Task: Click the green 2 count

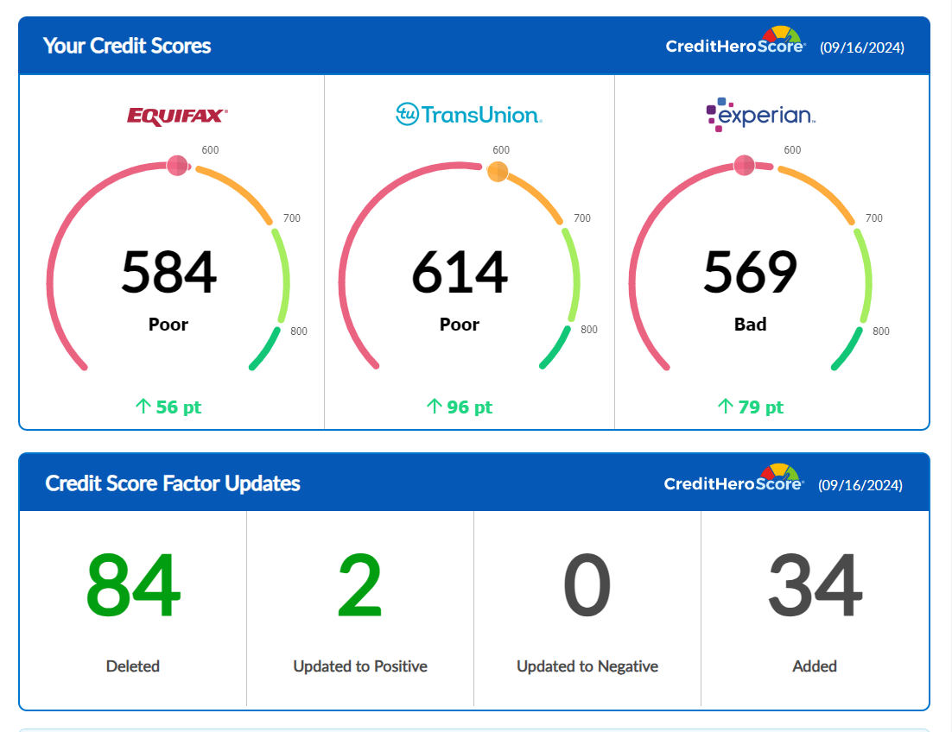Action: click(360, 585)
